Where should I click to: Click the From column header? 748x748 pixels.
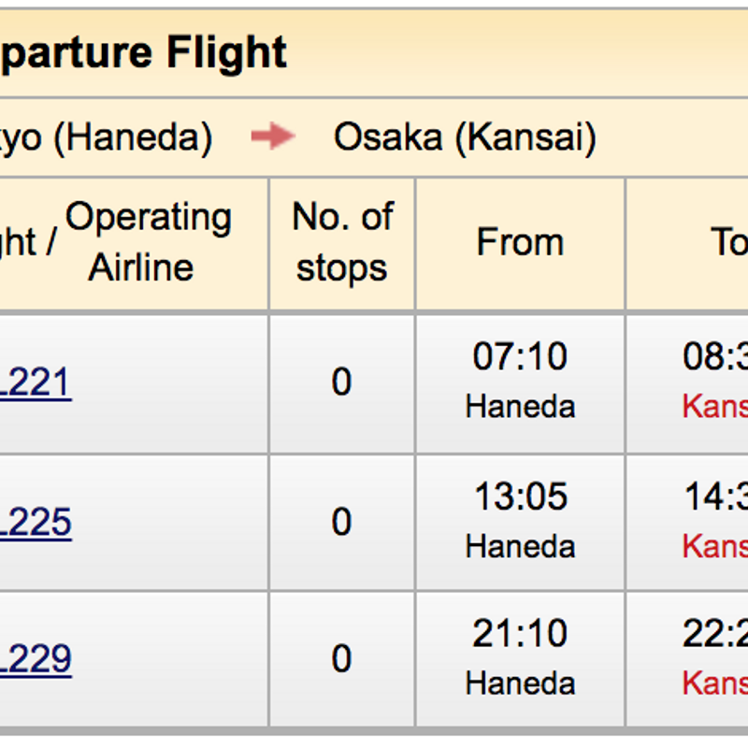pyautogui.click(x=520, y=242)
